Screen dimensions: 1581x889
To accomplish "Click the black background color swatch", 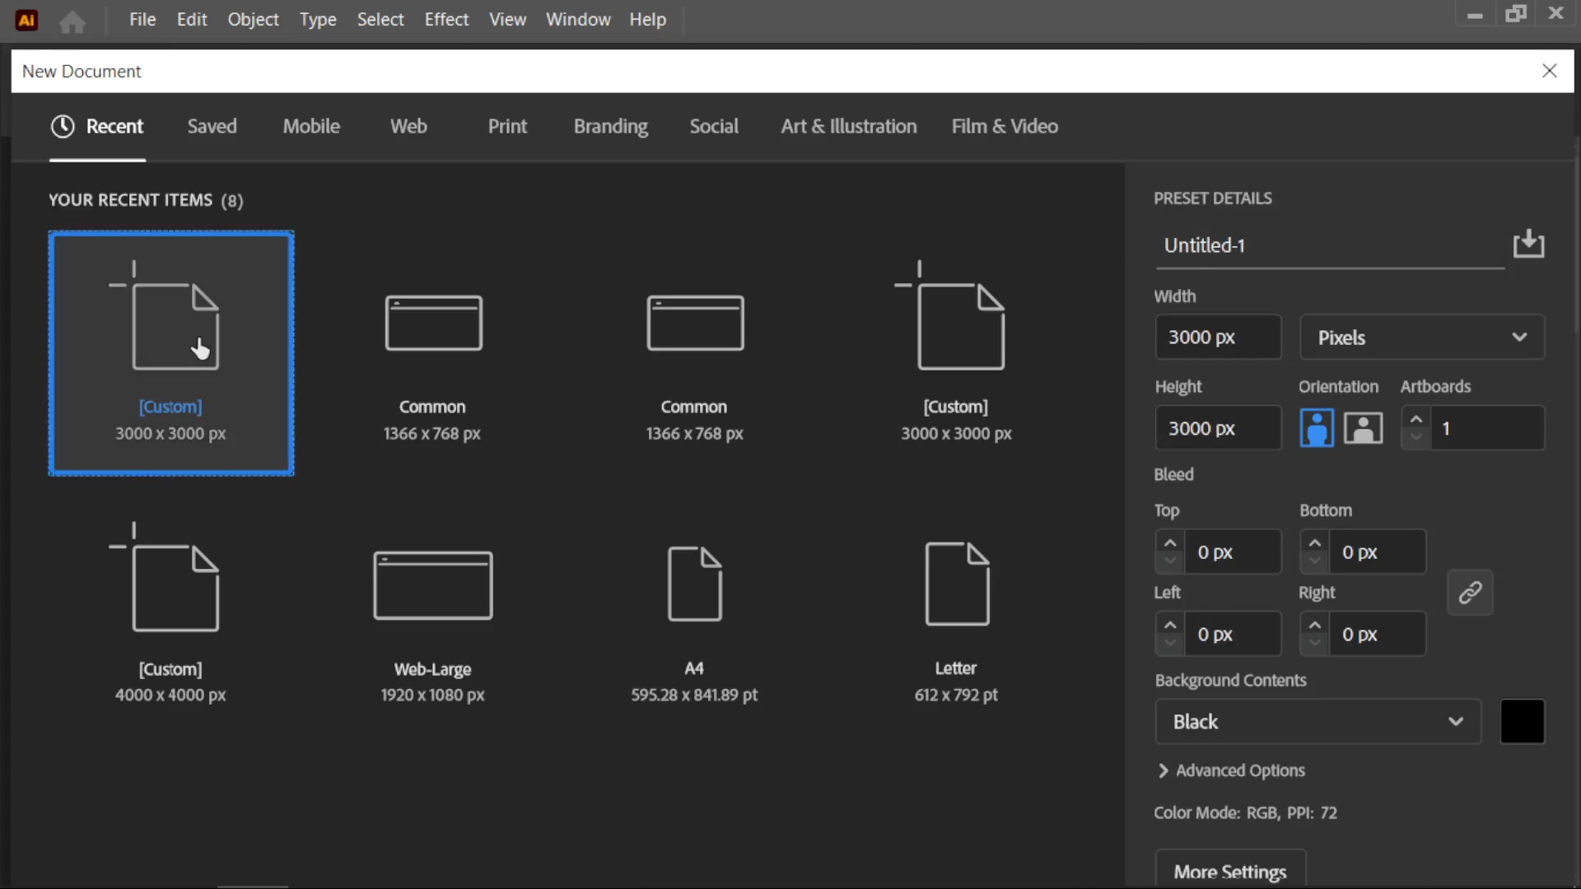I will click(1523, 722).
